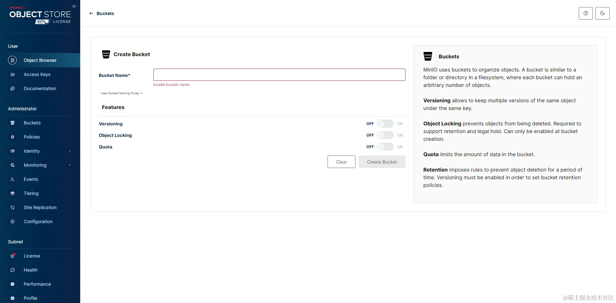Click the Events lambda icon
Image resolution: width=616 pixels, height=303 pixels.
pyautogui.click(x=13, y=179)
